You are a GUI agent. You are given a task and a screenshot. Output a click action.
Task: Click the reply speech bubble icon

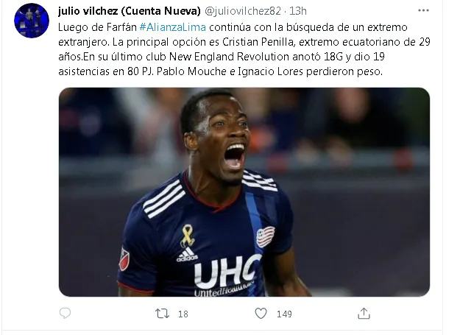pyautogui.click(x=65, y=314)
